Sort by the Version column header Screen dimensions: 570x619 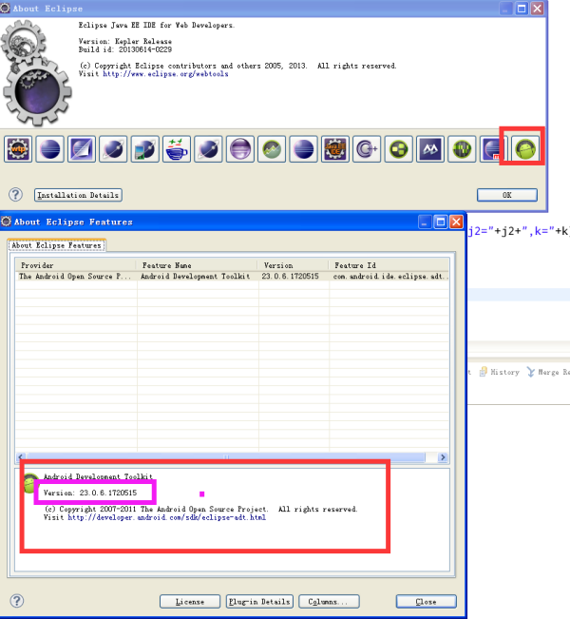pos(293,265)
